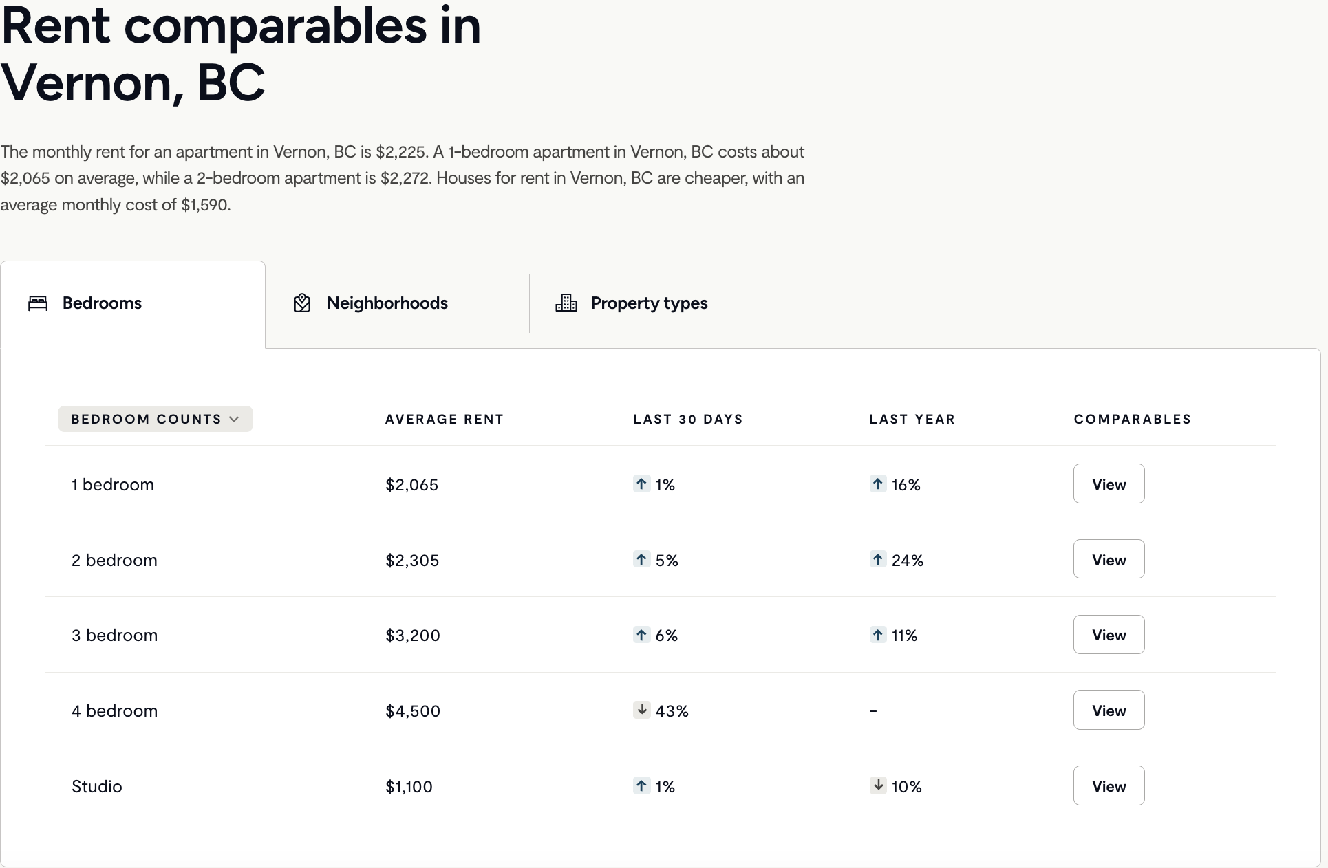Click the down arrow icon beside 10%

[x=877, y=785]
